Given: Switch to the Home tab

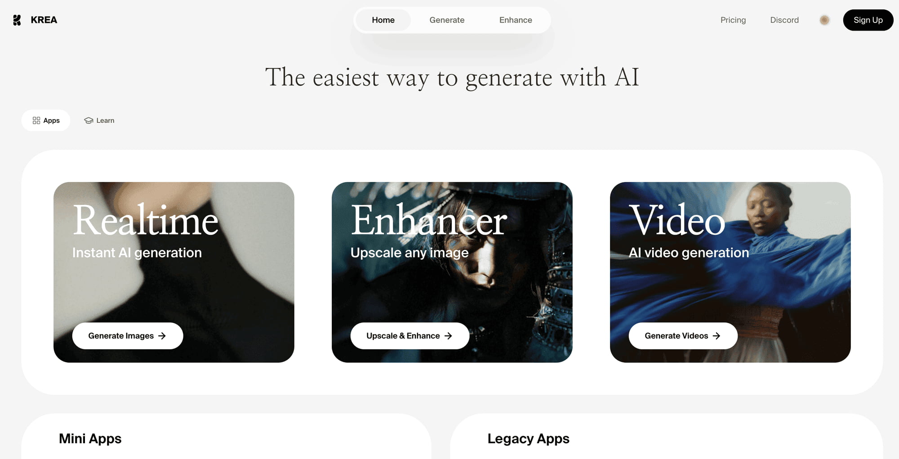Looking at the screenshot, I should point(383,20).
